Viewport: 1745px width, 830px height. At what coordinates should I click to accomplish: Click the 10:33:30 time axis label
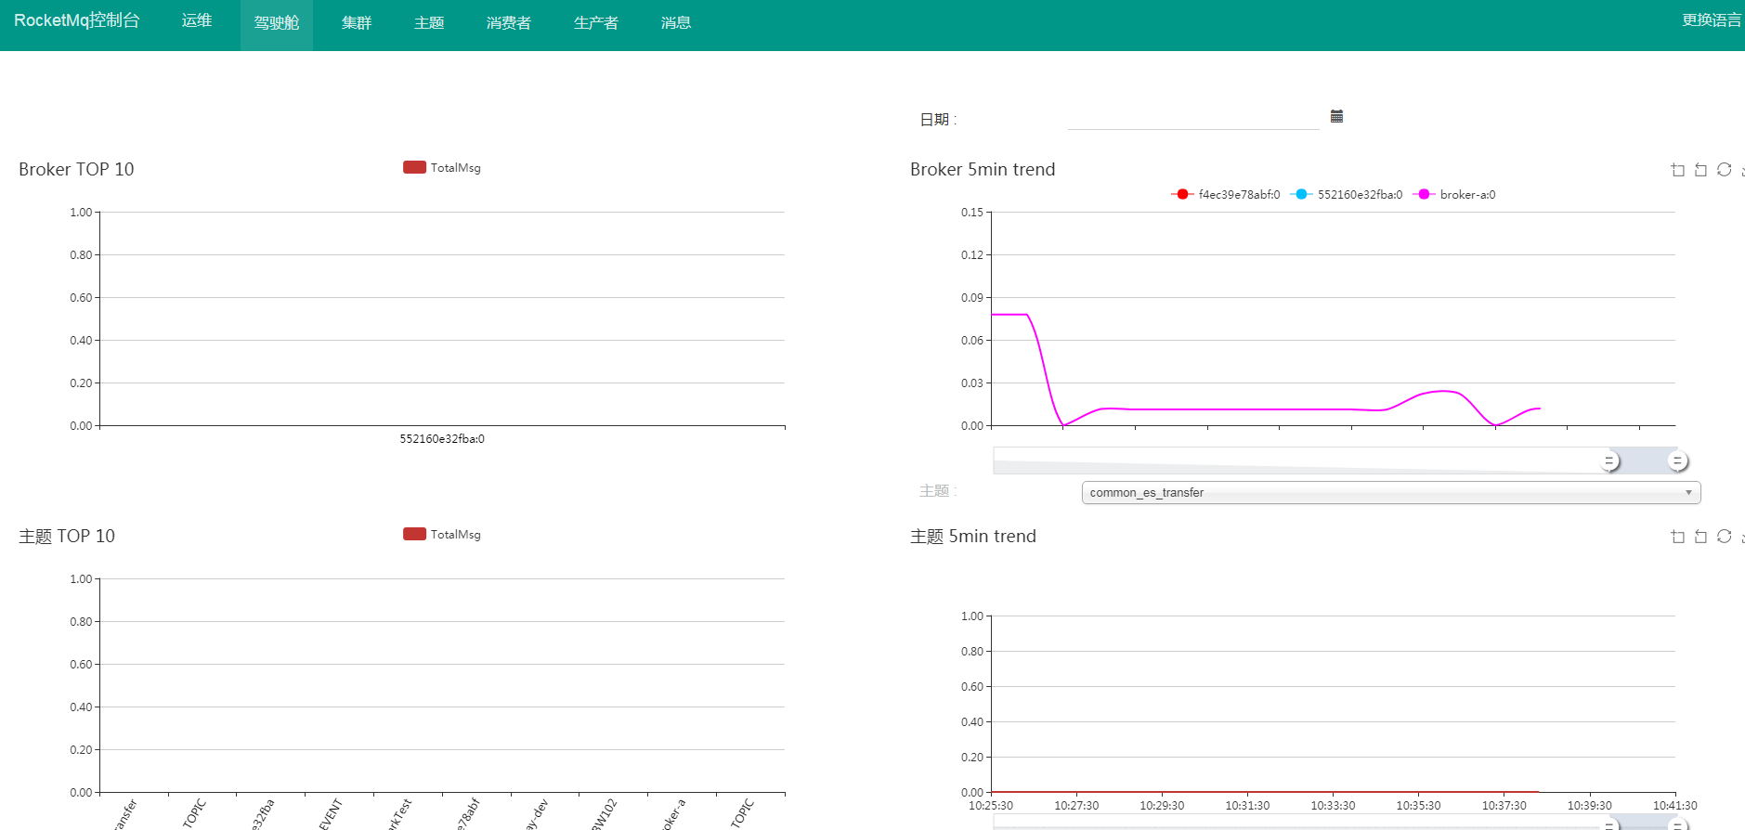pyautogui.click(x=1333, y=806)
